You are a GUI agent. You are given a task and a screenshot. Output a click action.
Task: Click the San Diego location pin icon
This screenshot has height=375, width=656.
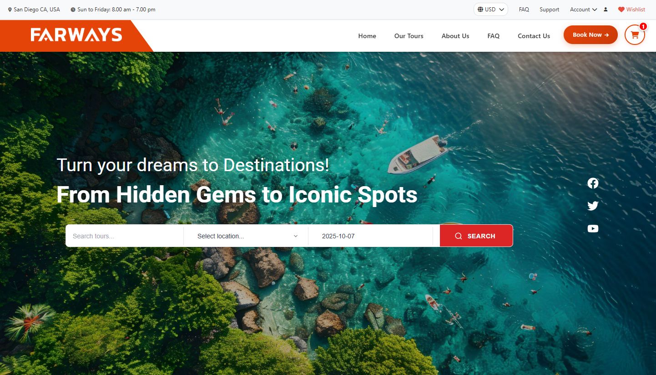[x=10, y=10]
